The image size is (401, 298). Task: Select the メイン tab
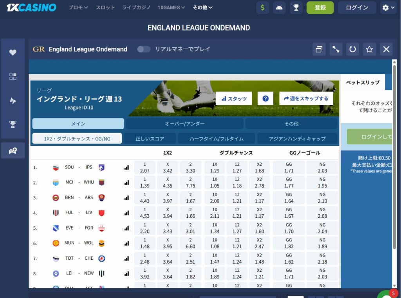(78, 124)
